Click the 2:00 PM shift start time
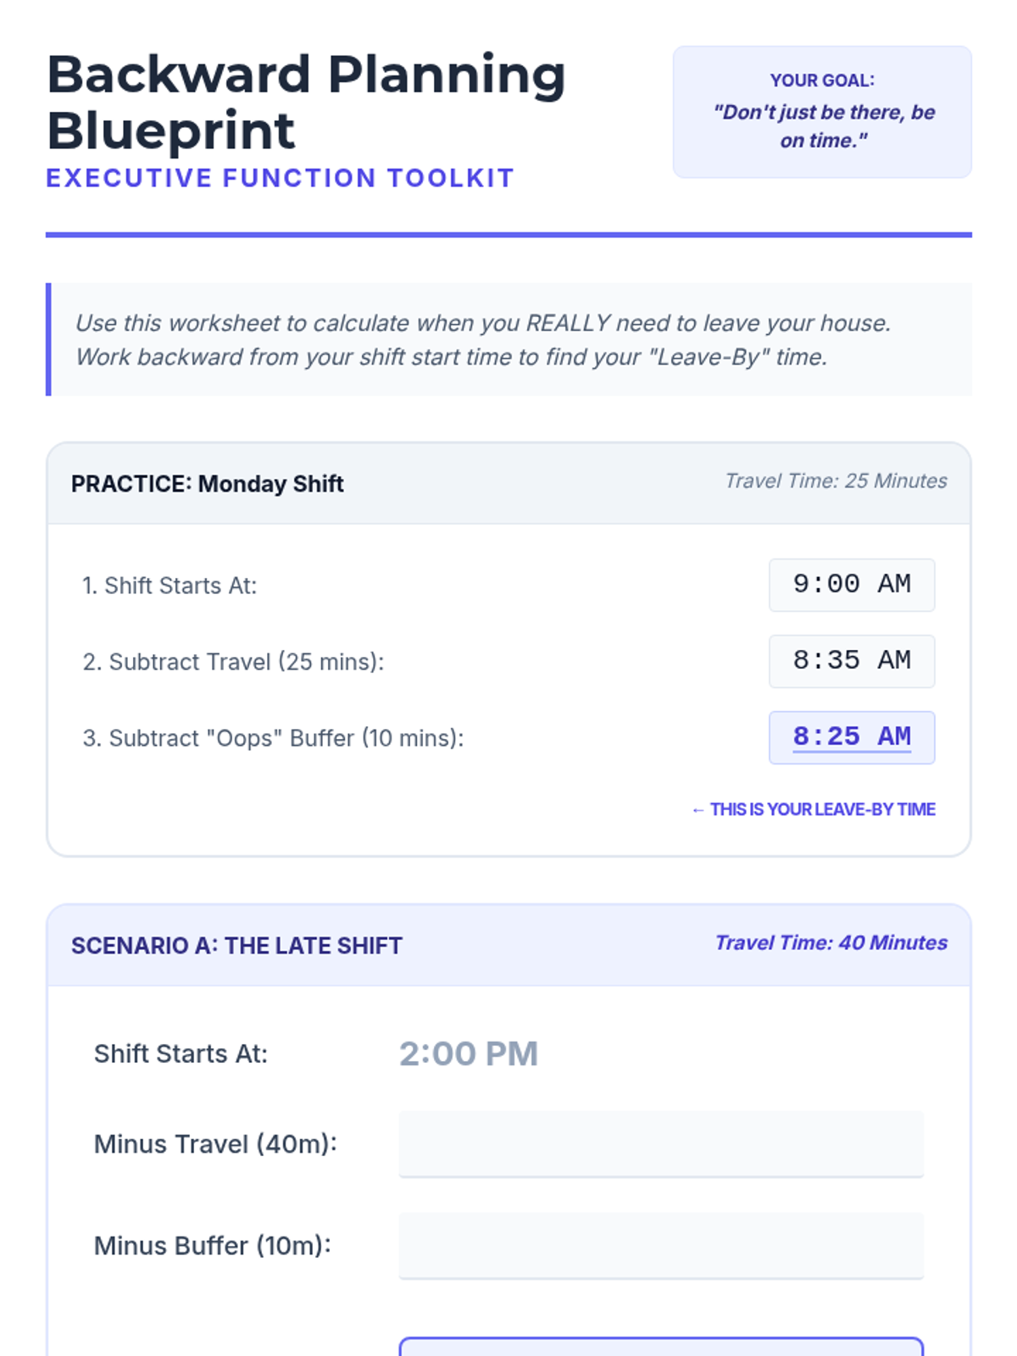 tap(469, 1053)
